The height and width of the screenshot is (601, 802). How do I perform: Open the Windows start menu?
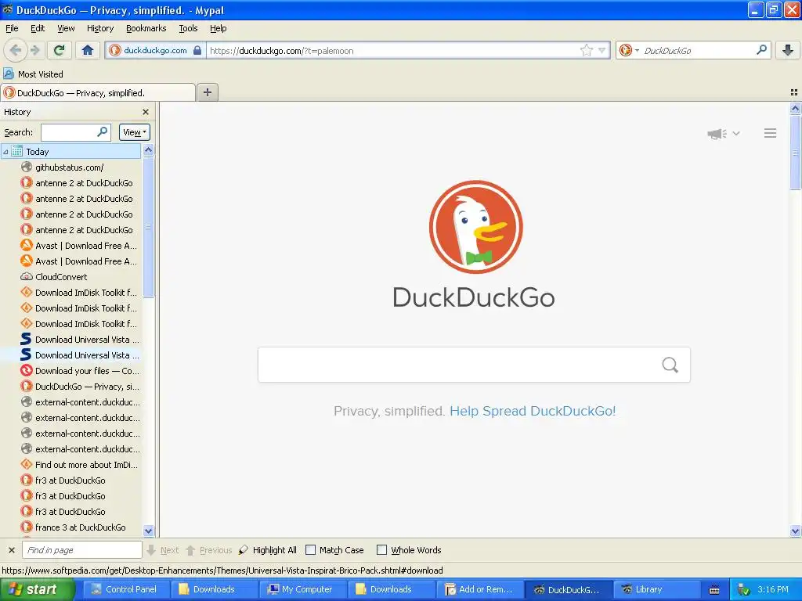point(37,589)
